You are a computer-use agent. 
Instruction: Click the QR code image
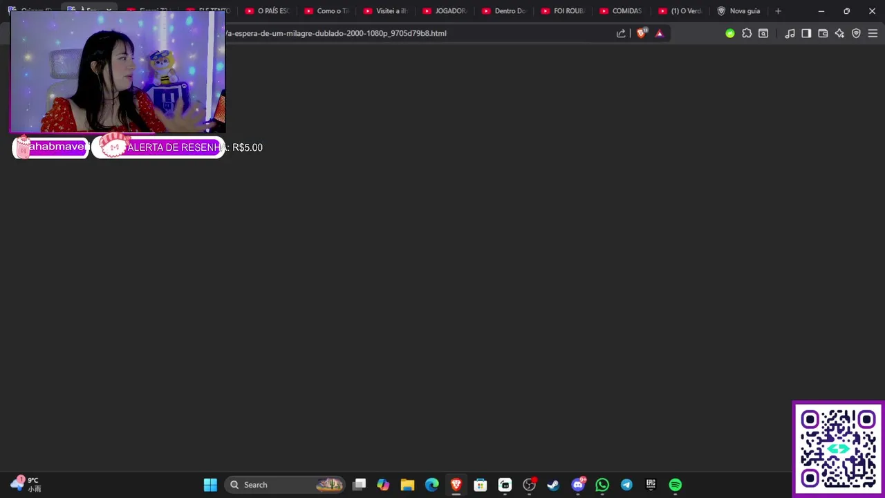pos(839,449)
